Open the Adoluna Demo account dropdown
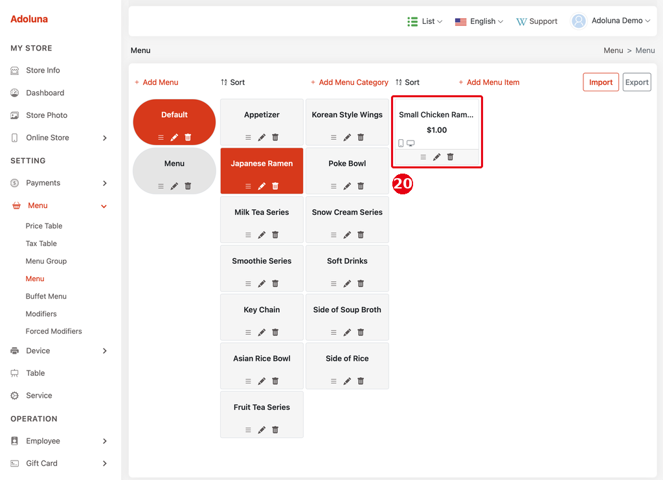663x480 pixels. coord(621,21)
